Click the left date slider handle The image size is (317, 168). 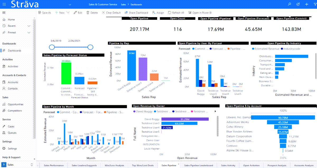[52, 47]
